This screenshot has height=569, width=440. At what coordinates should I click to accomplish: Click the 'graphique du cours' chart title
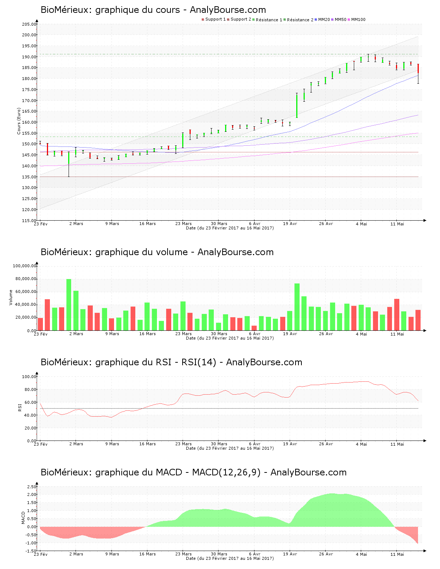tap(153, 10)
